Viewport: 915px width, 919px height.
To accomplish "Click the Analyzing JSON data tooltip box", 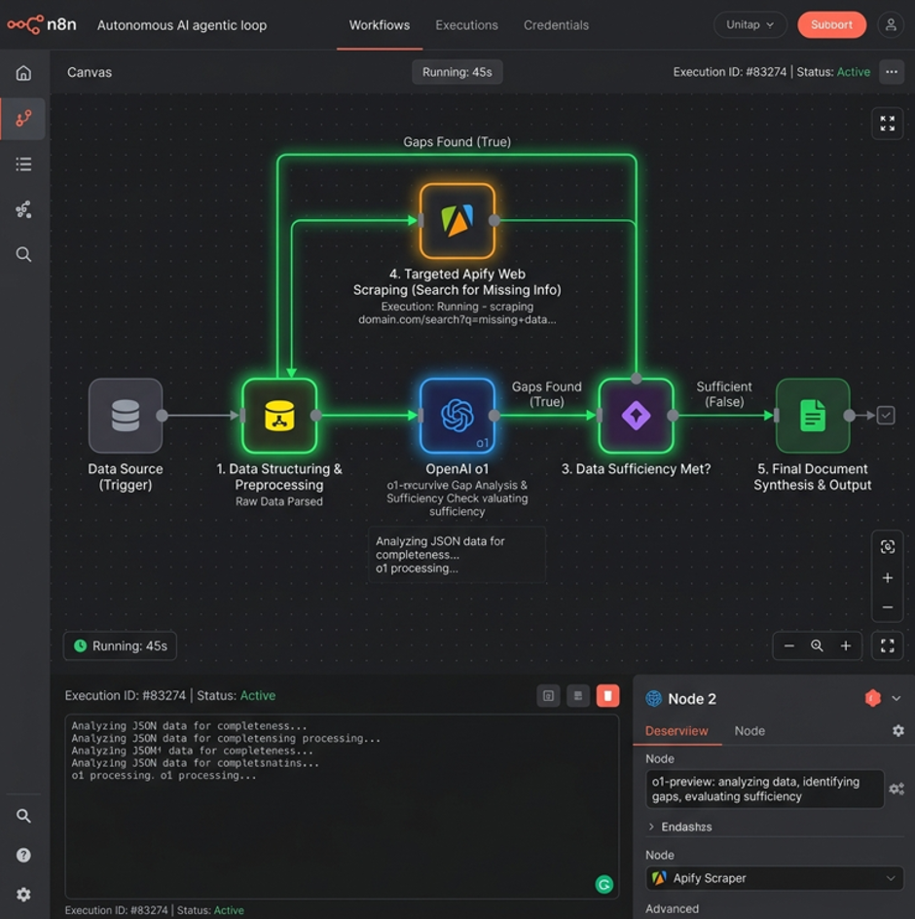I will (x=457, y=555).
